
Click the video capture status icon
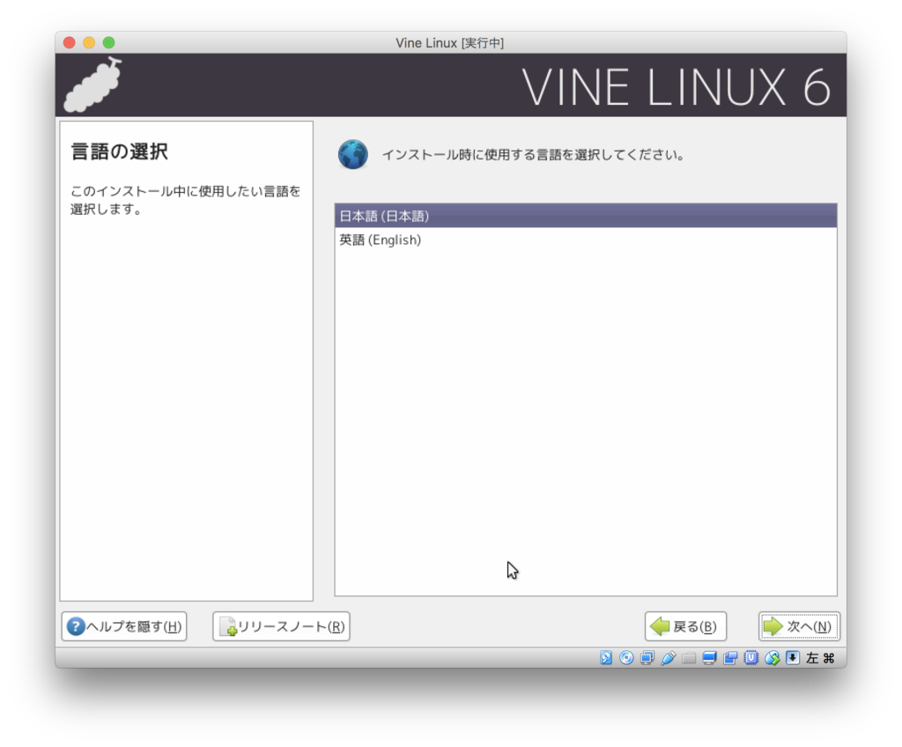coord(730,658)
